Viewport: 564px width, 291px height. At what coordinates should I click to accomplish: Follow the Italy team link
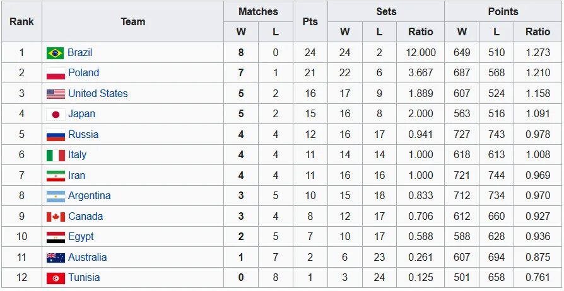(78, 155)
